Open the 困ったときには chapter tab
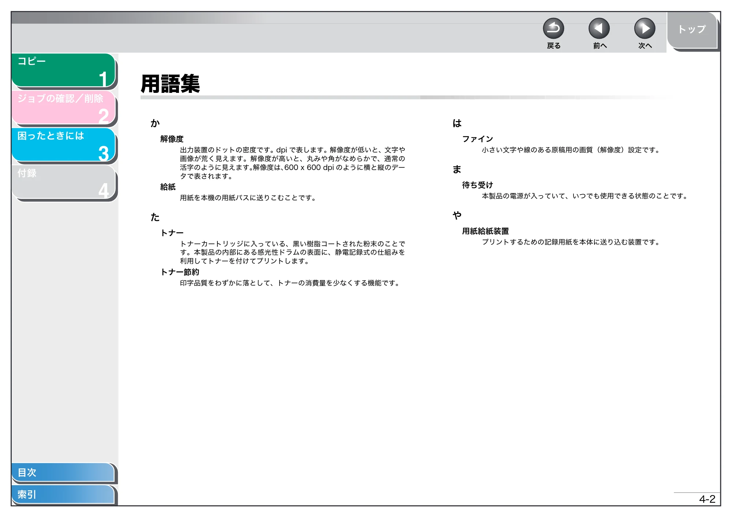 (64, 145)
